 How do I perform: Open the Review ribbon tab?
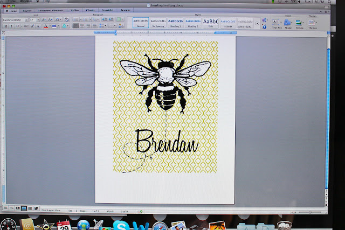point(125,10)
